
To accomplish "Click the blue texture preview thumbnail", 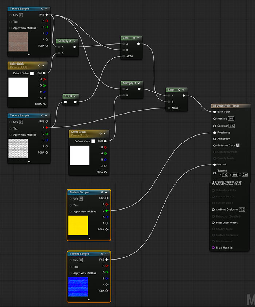I will [x=78, y=287].
